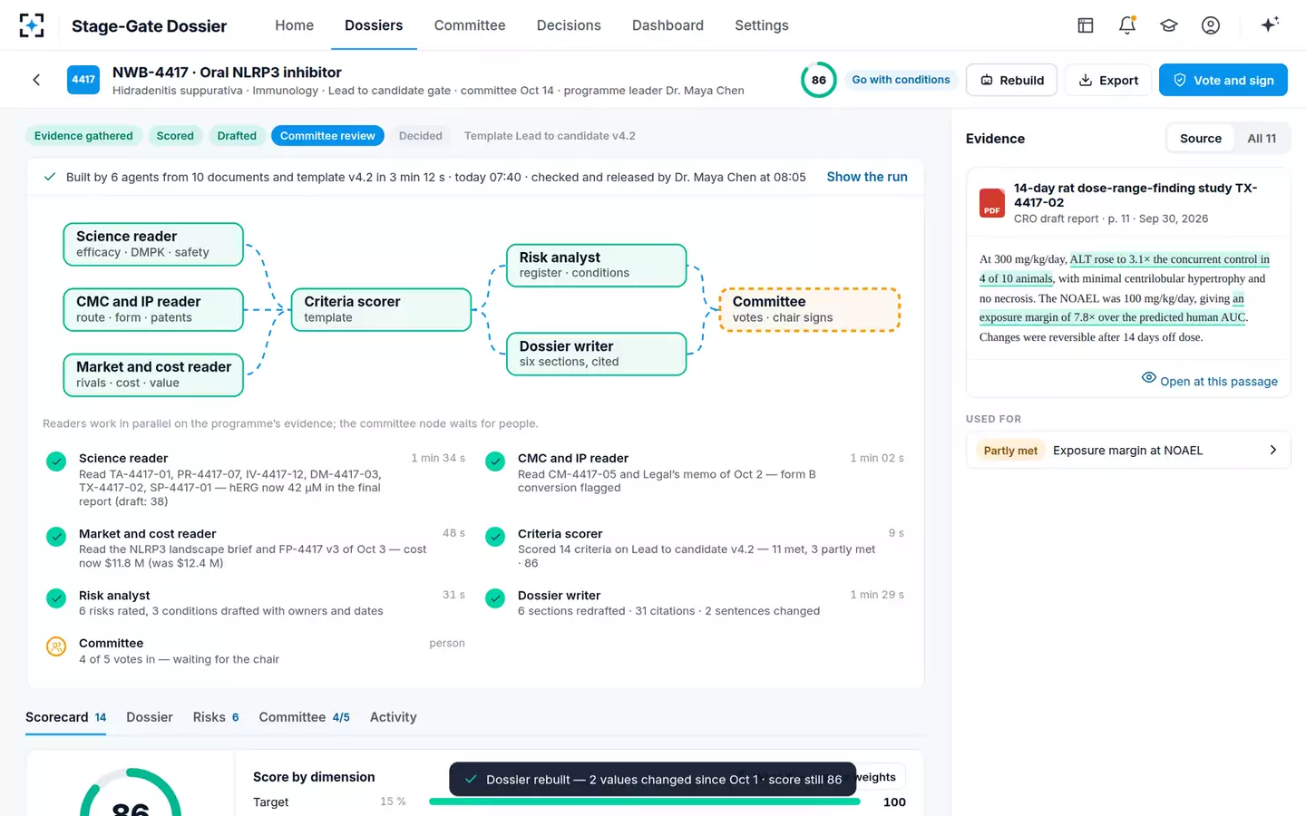This screenshot has height=816, width=1306.
Task: Show the run details
Action: (x=866, y=177)
